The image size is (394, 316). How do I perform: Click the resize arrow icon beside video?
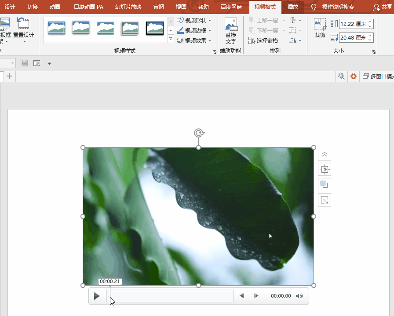(x=325, y=200)
